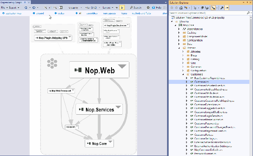Click the cycles link

(x=61, y=13)
